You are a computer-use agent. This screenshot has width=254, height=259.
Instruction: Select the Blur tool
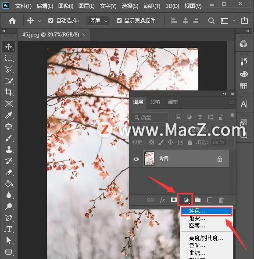pyautogui.click(x=8, y=195)
